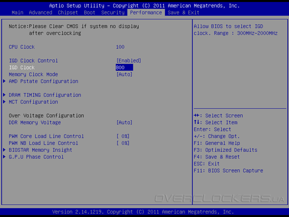The image size is (289, 217).
Task: Select Memory Clock Mode setting
Action: [33, 74]
